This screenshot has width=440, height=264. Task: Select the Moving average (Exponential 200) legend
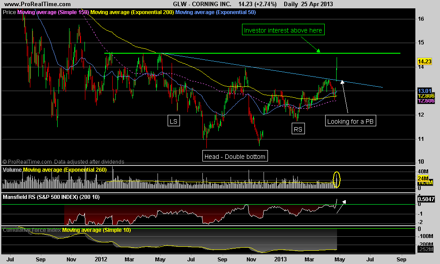tap(132, 12)
